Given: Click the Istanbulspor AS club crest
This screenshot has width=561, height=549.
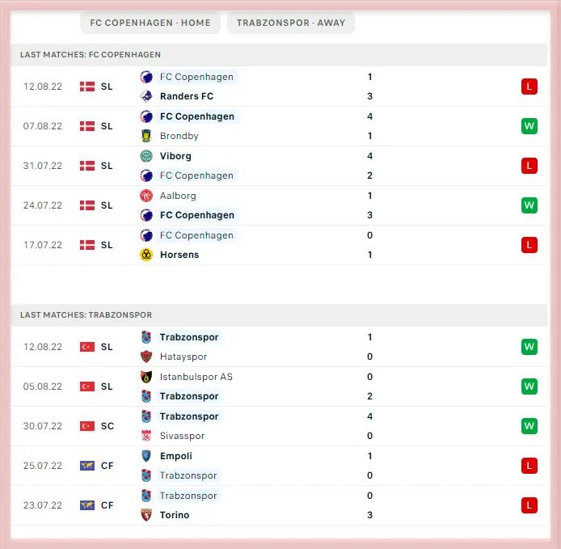Looking at the screenshot, I should [146, 377].
